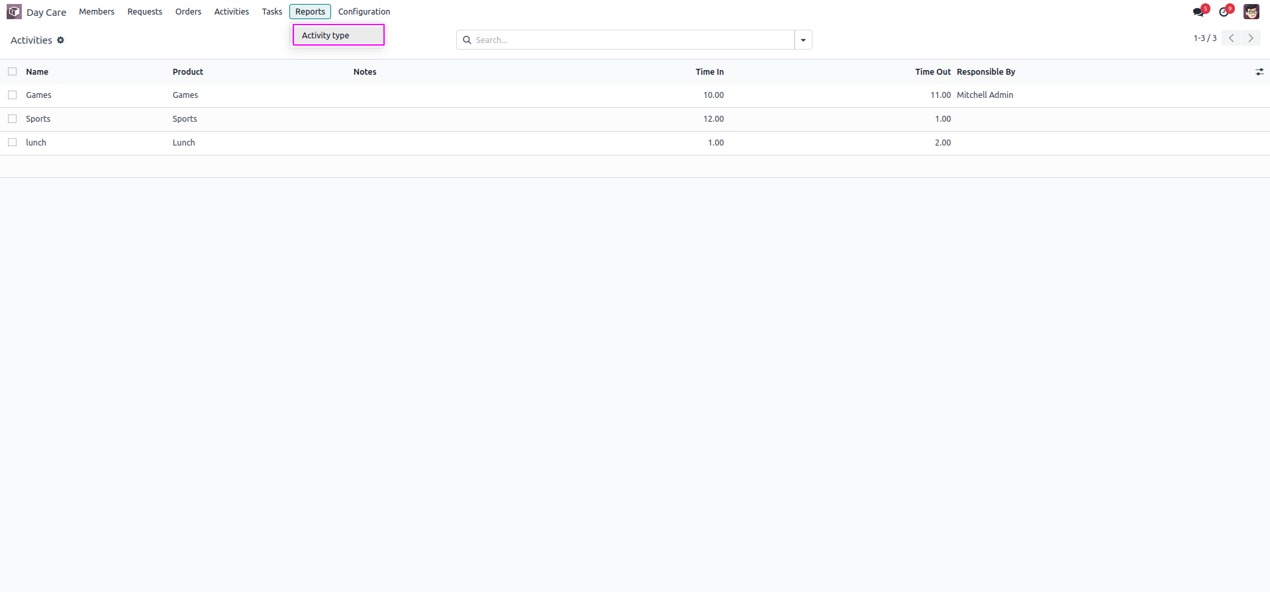Open the Members menu
The image size is (1270, 592).
point(97,12)
